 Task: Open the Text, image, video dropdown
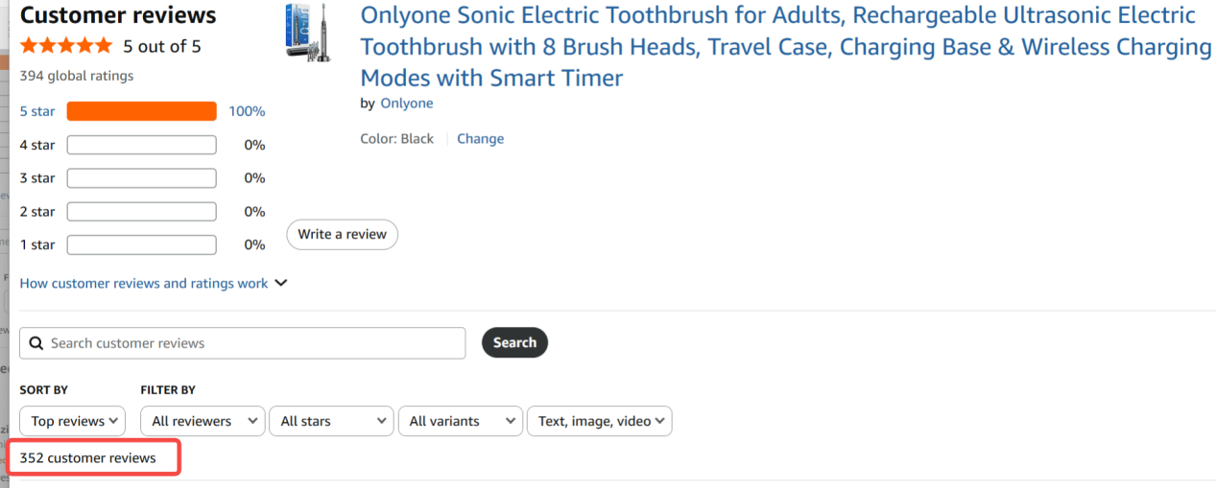click(599, 421)
